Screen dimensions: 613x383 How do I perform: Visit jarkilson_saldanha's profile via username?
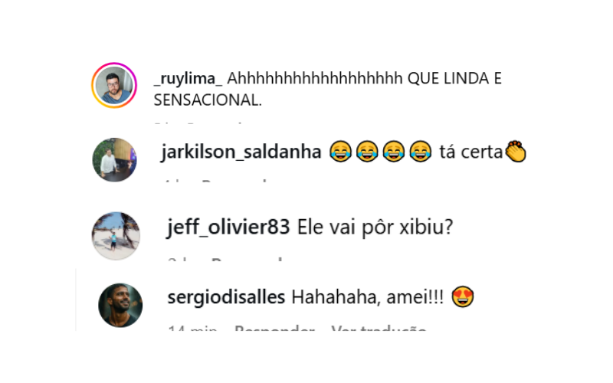tap(241, 152)
